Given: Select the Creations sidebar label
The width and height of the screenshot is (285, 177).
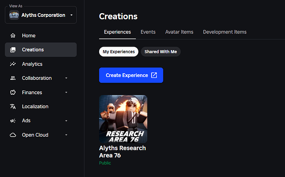Looking at the screenshot, I should (x=33, y=50).
